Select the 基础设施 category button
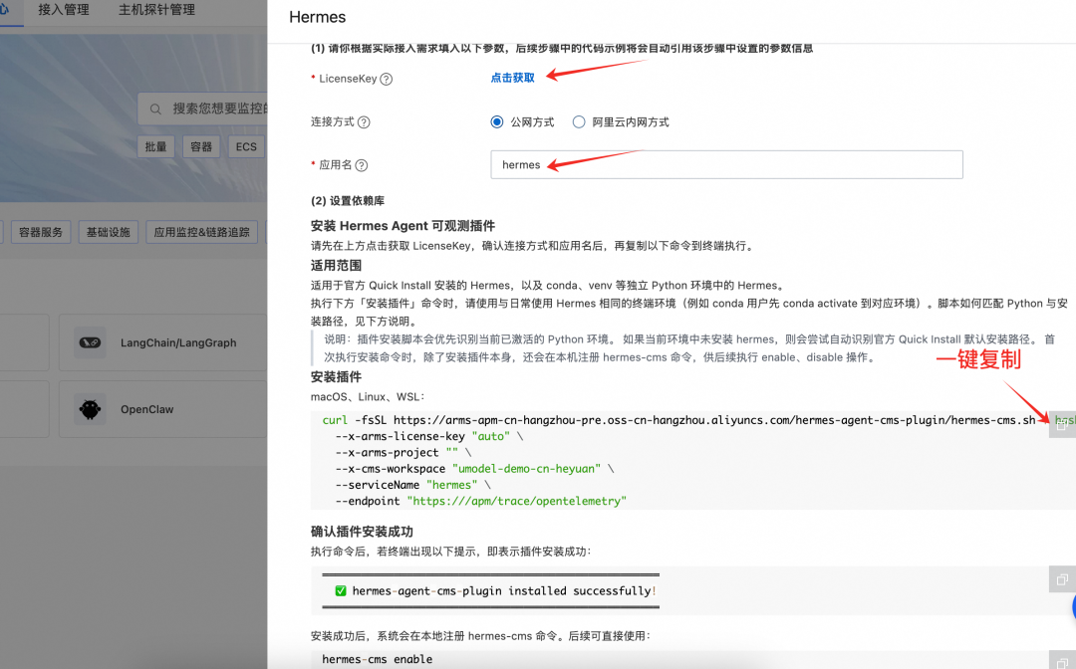The height and width of the screenshot is (669, 1076). 108,231
